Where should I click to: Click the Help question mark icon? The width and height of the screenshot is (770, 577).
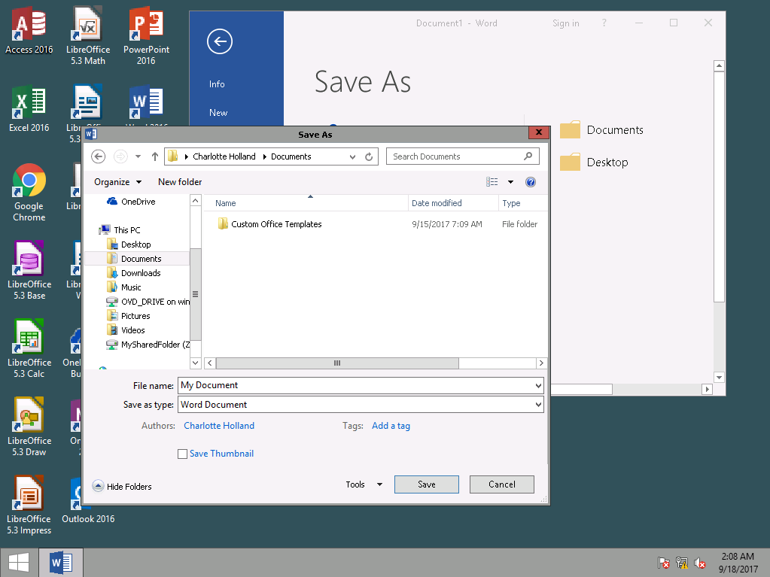tap(531, 181)
